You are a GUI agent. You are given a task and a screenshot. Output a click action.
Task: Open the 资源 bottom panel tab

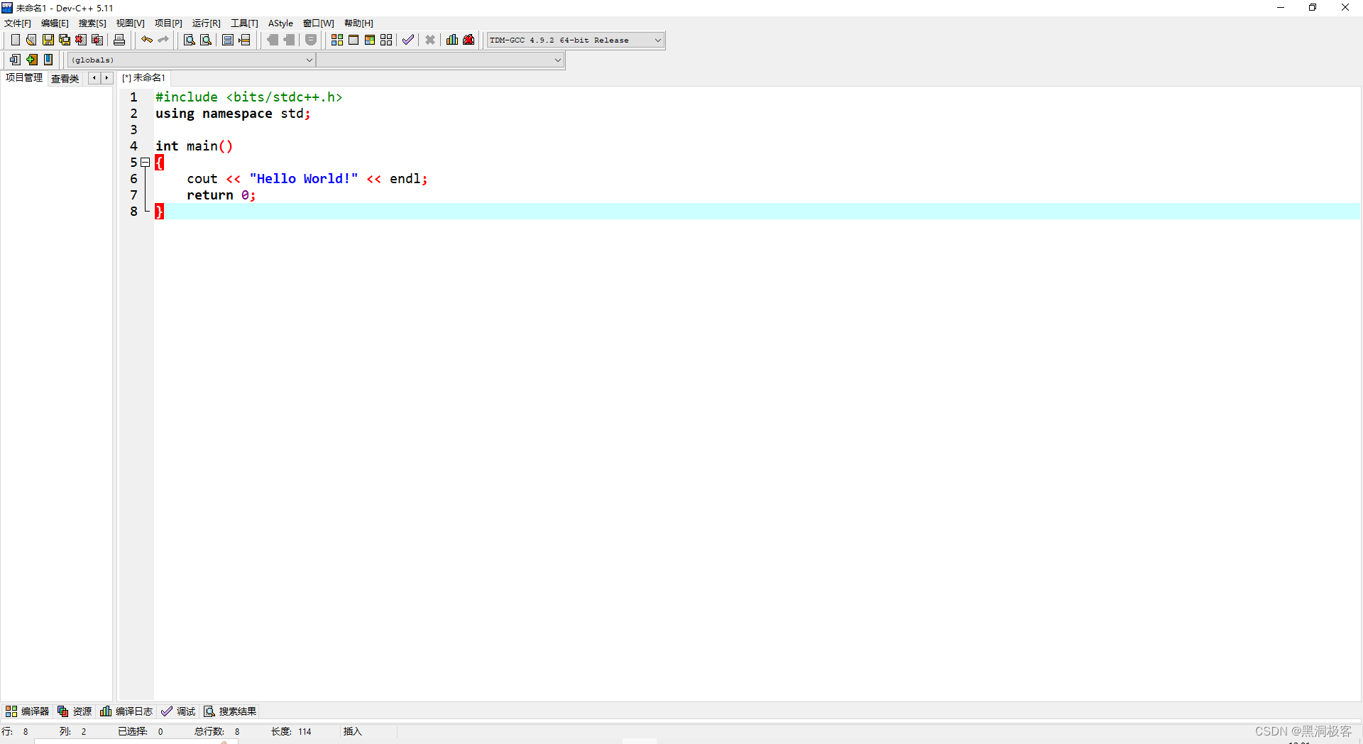(x=75, y=711)
